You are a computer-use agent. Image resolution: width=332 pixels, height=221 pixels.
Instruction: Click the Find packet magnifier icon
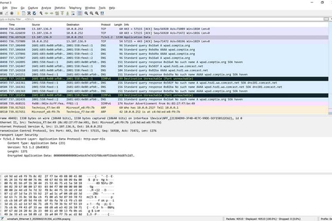pos(41,13)
